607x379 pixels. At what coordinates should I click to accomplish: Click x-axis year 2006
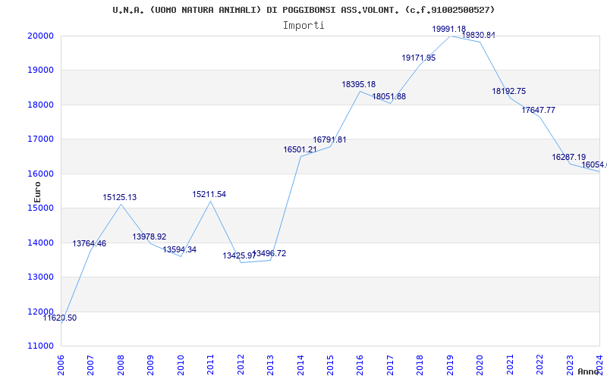[61, 365]
